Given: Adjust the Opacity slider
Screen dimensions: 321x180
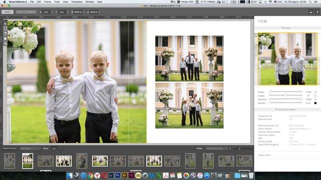Looking at the screenshot, I should pyautogui.click(x=286, y=99).
